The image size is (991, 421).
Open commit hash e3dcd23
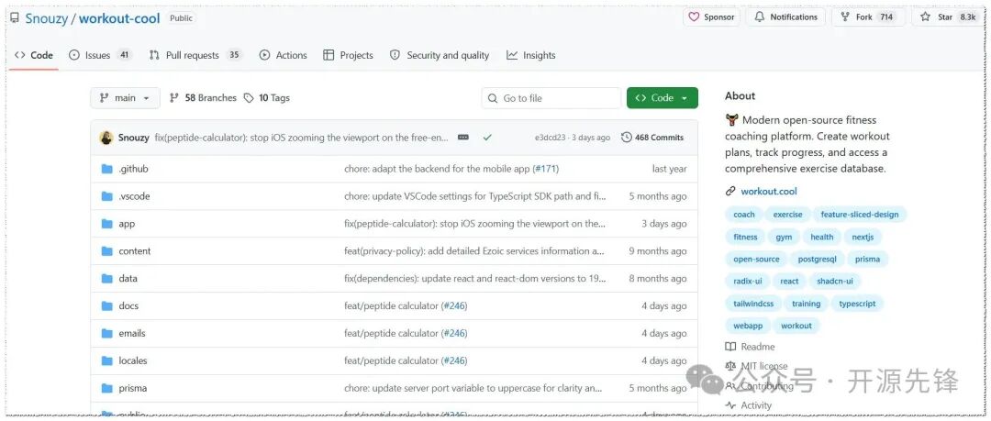pos(550,138)
